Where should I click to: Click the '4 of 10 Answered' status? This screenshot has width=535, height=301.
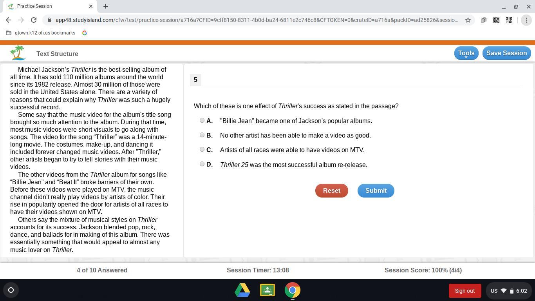[102, 270]
